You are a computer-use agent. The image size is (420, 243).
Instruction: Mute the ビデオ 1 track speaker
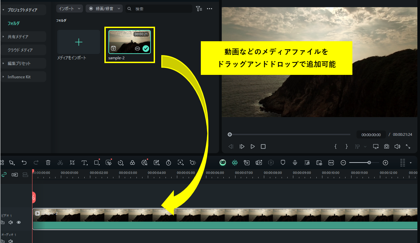(11, 223)
